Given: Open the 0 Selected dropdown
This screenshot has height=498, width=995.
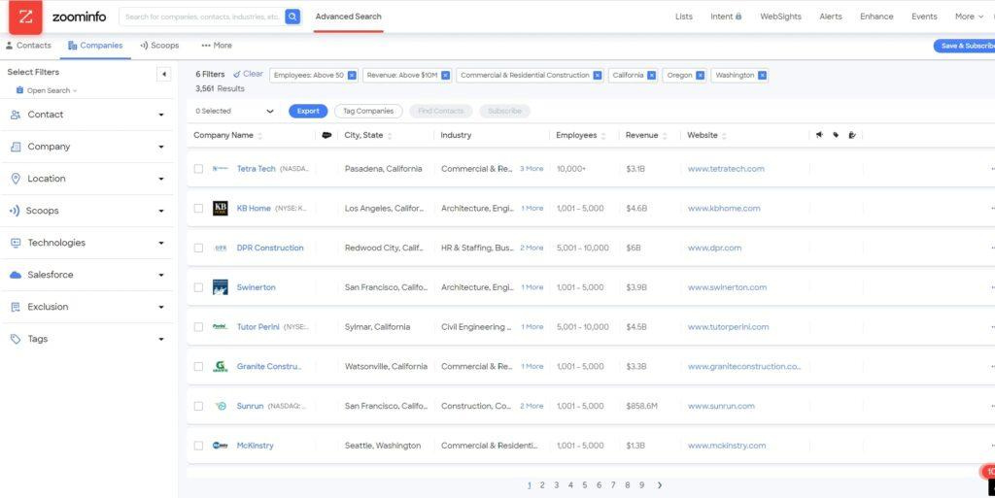Looking at the screenshot, I should click(234, 111).
